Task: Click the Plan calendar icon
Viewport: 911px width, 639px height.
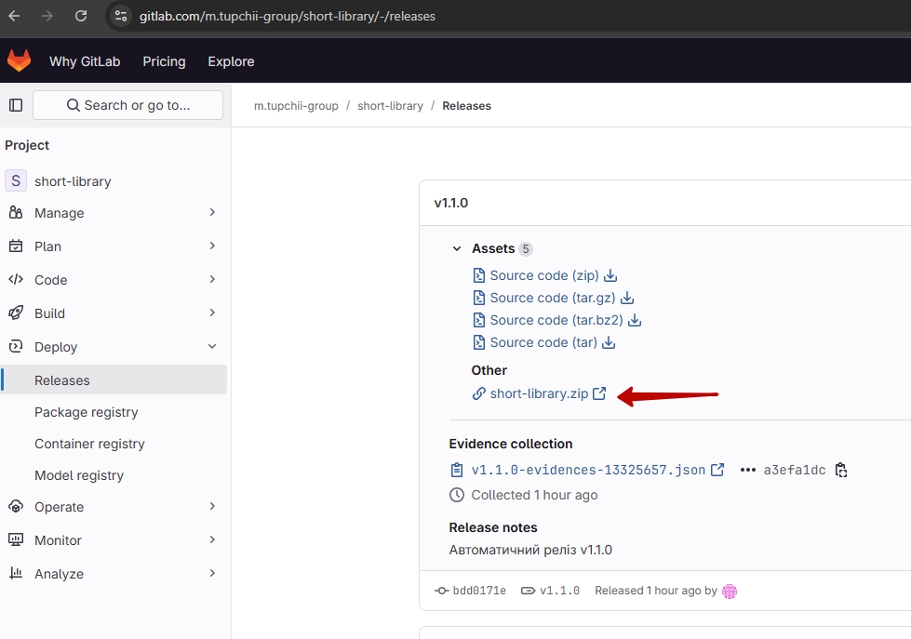Action: tap(16, 246)
